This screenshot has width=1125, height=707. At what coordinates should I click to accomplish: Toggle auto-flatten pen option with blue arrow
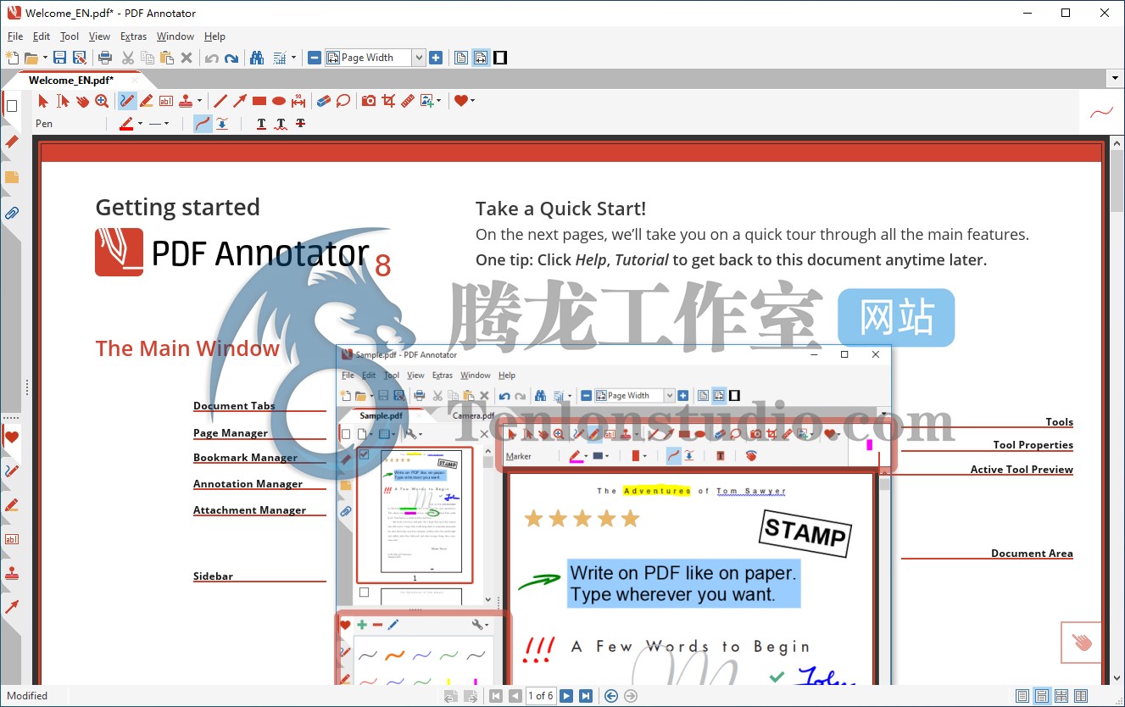pos(222,124)
